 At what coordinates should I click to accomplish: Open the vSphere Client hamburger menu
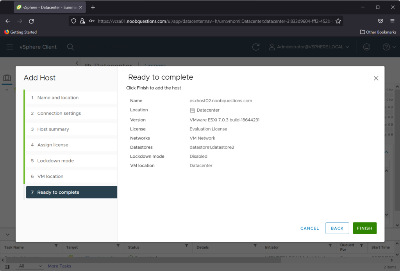(x=10, y=47)
